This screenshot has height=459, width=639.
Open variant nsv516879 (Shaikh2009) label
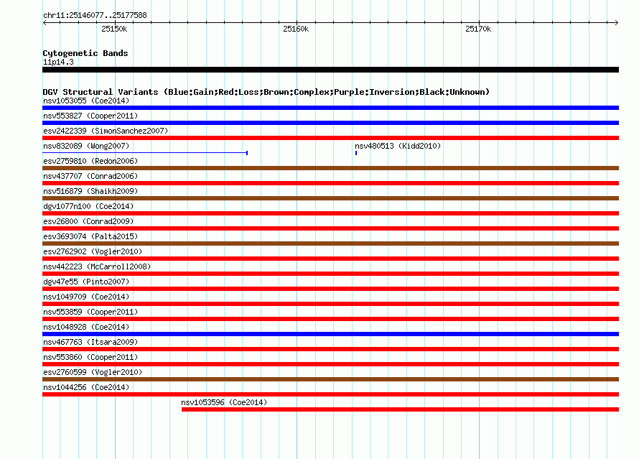point(90,191)
